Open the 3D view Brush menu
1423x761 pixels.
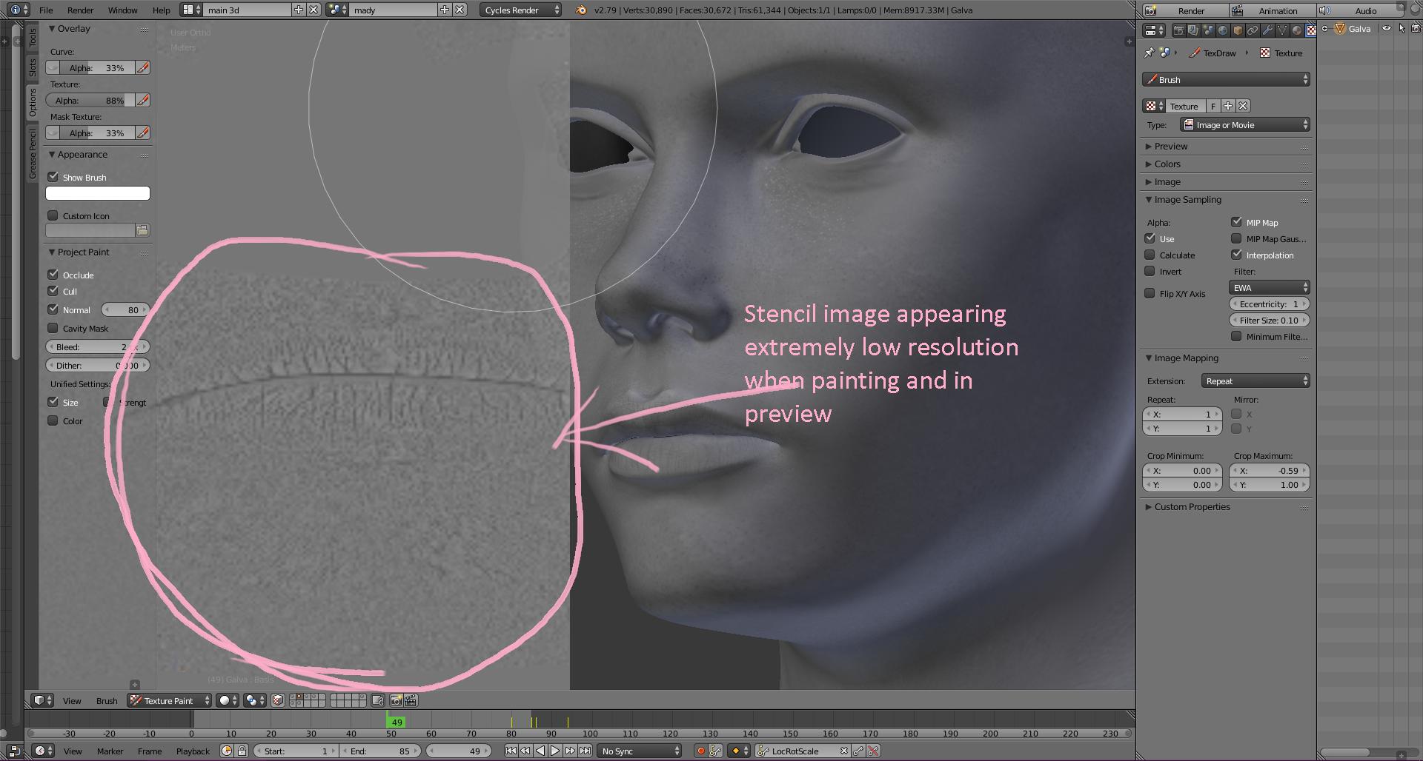pyautogui.click(x=107, y=700)
